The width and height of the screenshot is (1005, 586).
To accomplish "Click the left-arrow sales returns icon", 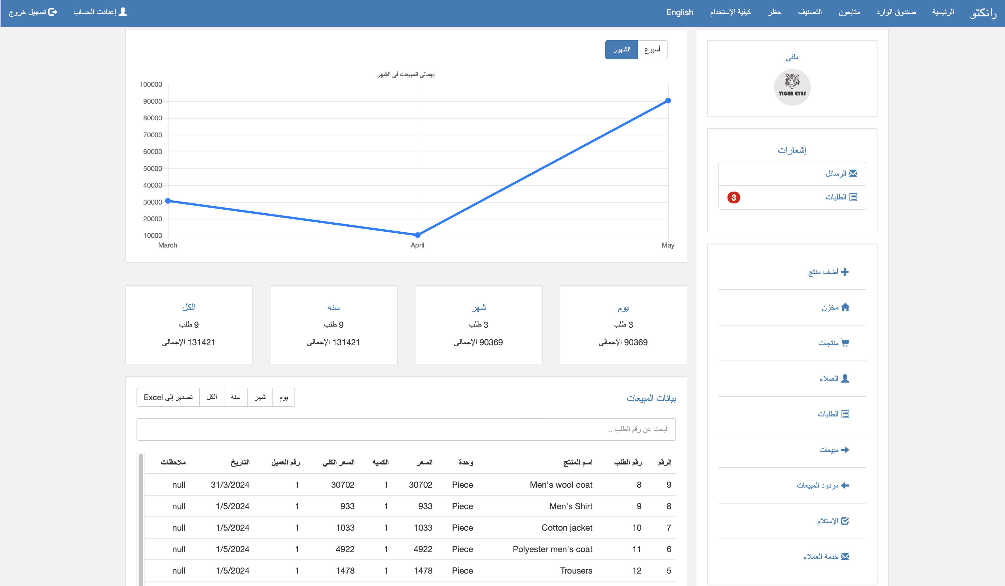I will pyautogui.click(x=845, y=485).
